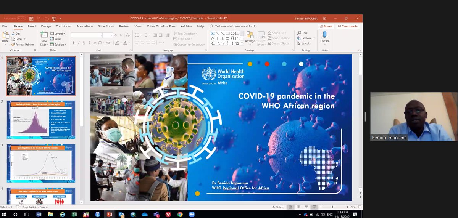
Task: Reset the slide layout
Action: click(x=56, y=39)
